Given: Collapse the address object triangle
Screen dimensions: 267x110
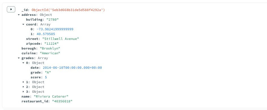Looking at the screenshot, I should [x=19, y=15].
